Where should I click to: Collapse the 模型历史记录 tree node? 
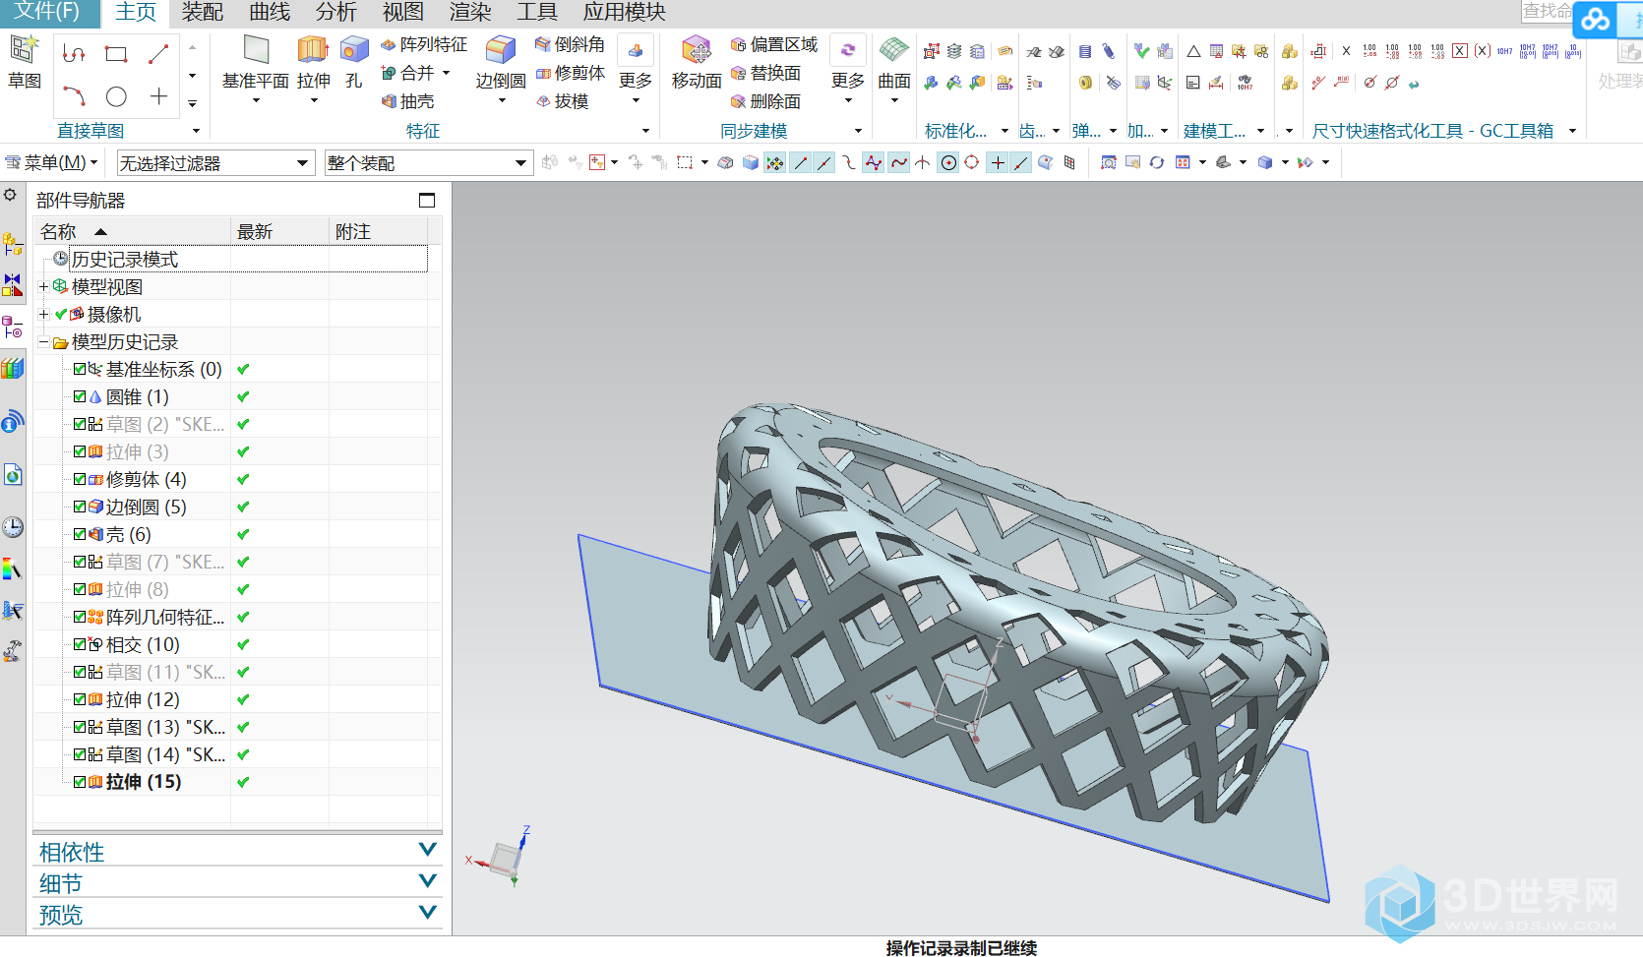pyautogui.click(x=43, y=342)
